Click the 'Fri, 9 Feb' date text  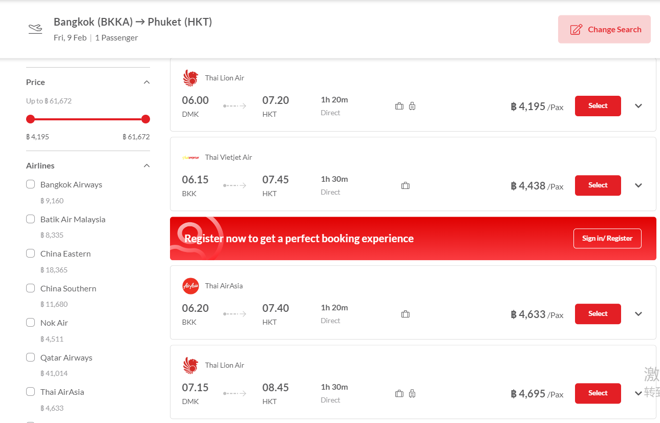[70, 38]
